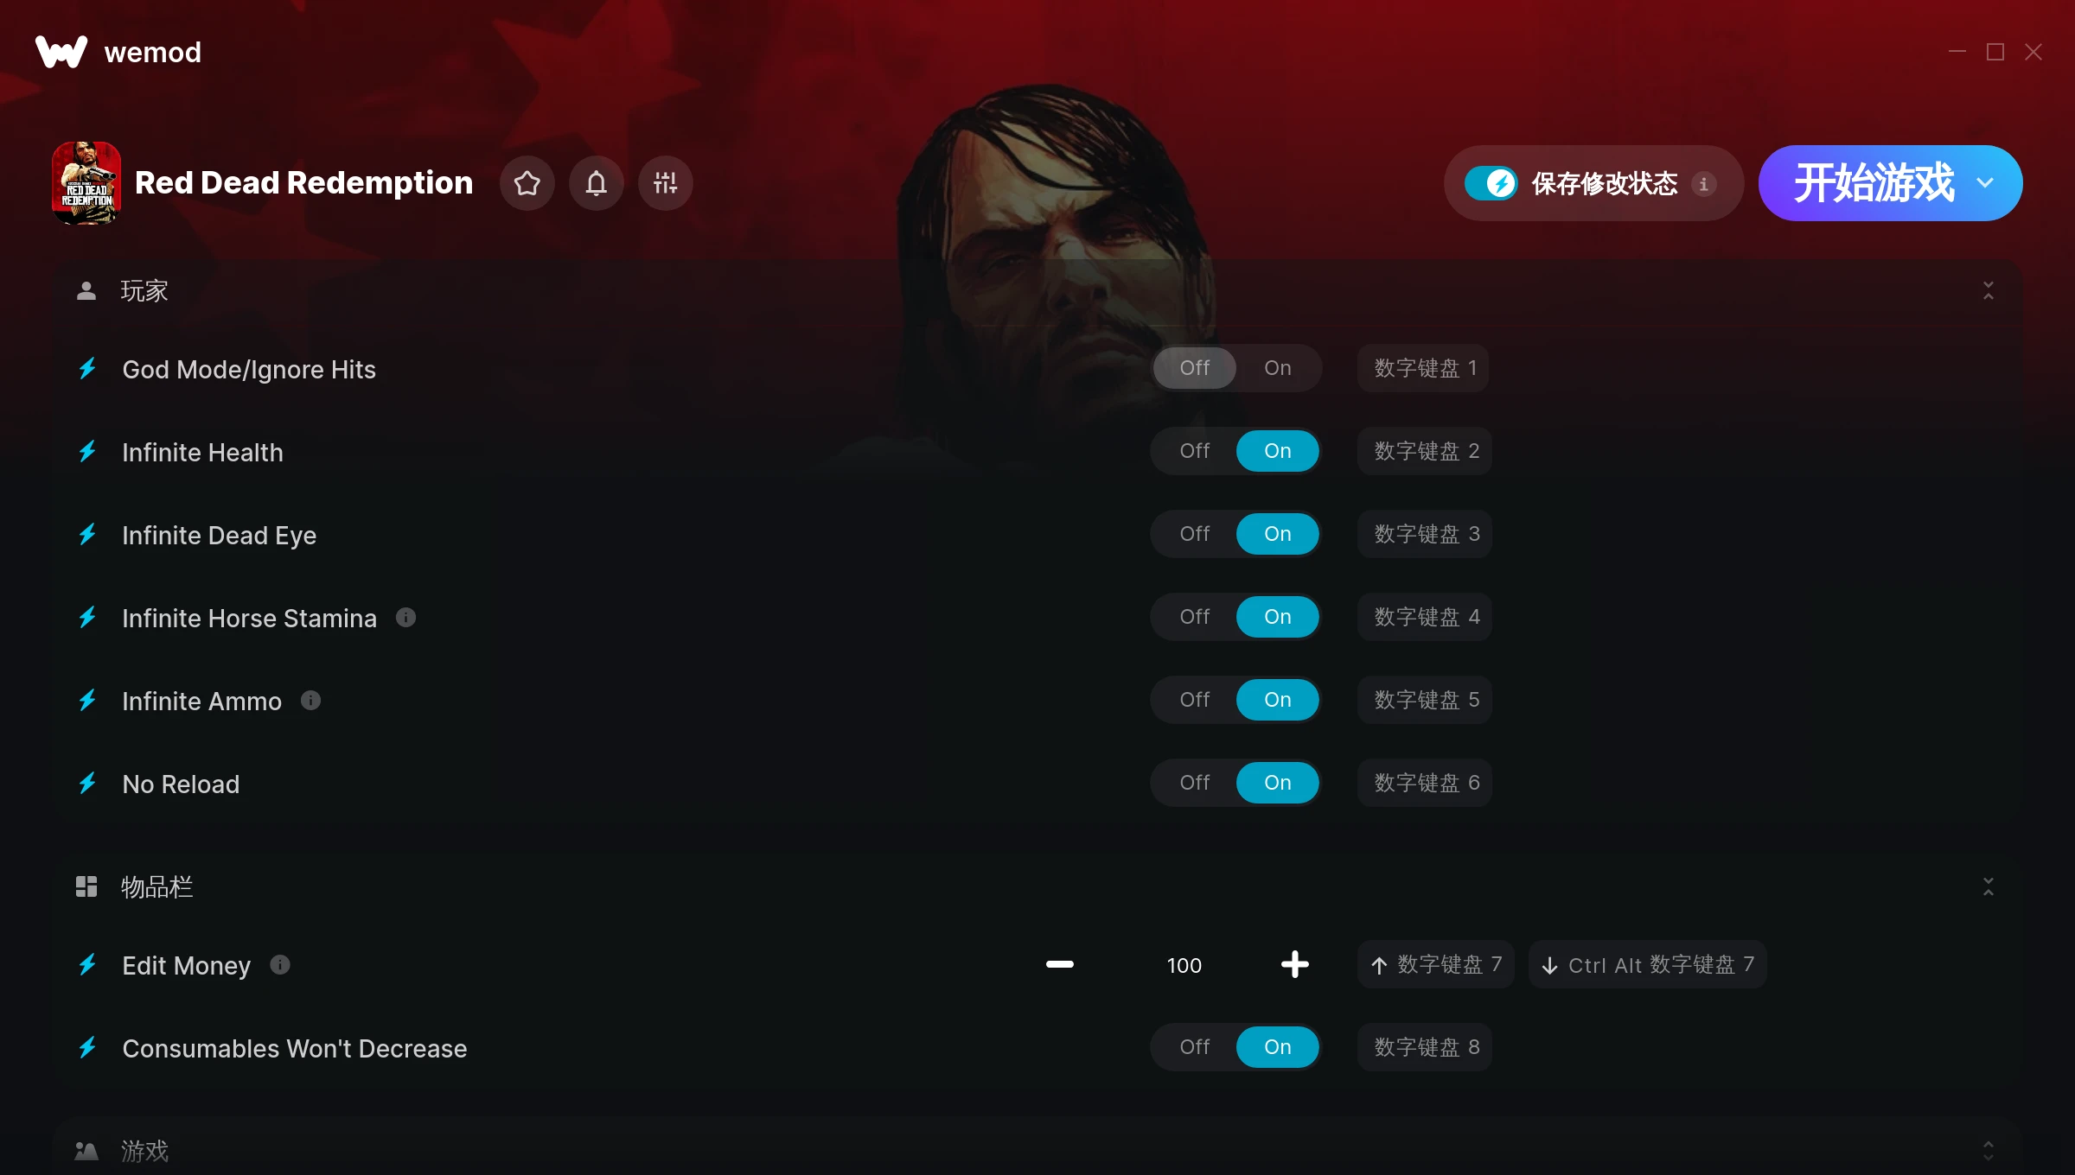The width and height of the screenshot is (2075, 1175).
Task: Turn off Infinite Health
Action: pyautogui.click(x=1194, y=451)
